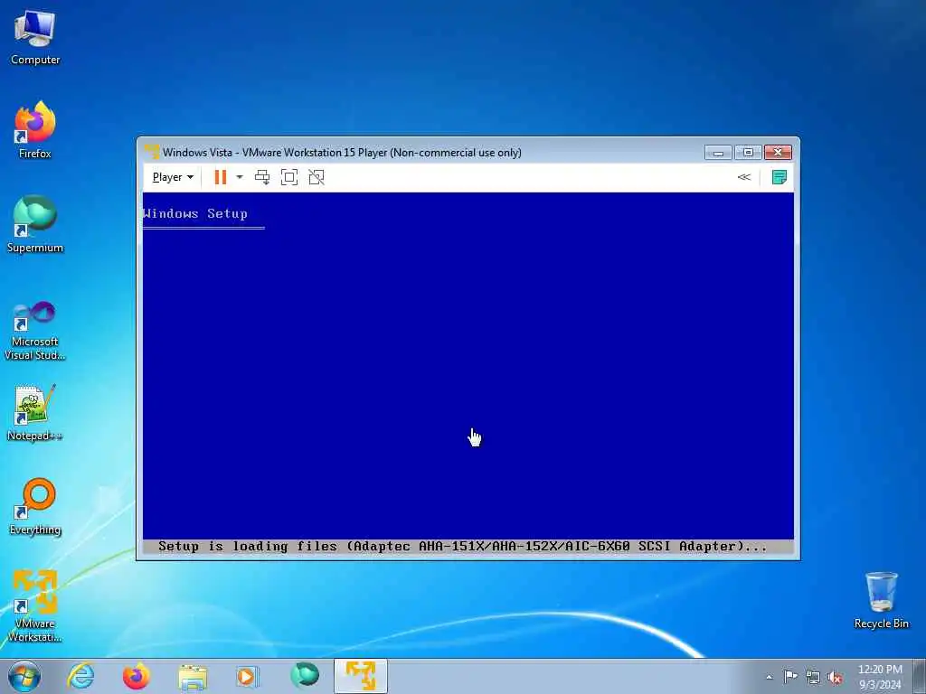Send Ctrl+Alt+Del to the VM

point(262,177)
